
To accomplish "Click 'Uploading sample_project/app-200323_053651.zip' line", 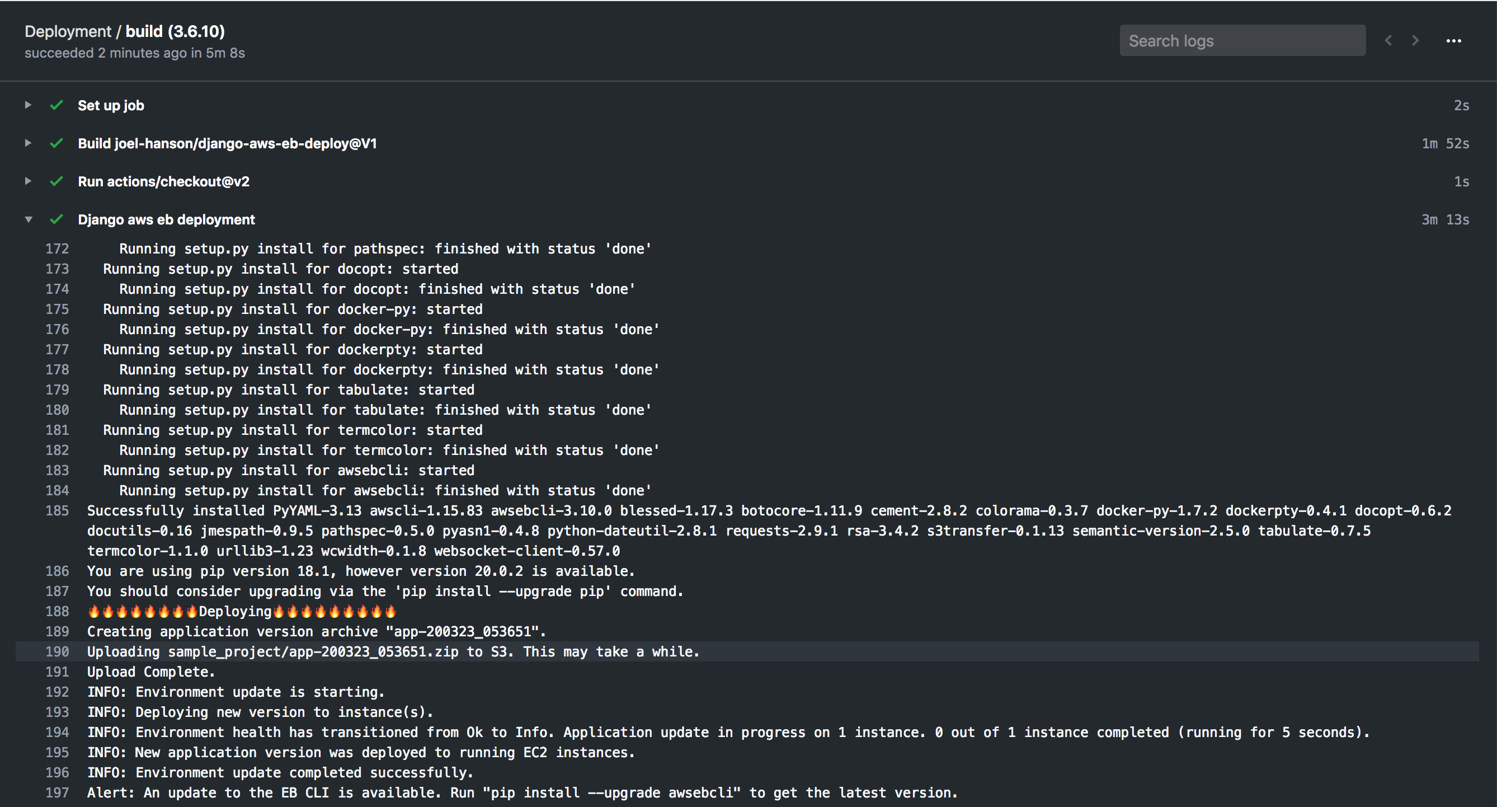I will pyautogui.click(x=393, y=652).
